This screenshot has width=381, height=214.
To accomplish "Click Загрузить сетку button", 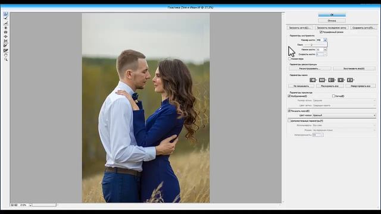I will [x=300, y=28].
